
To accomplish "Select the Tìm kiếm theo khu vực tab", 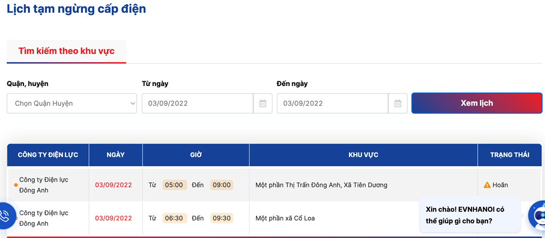I will pyautogui.click(x=67, y=52).
